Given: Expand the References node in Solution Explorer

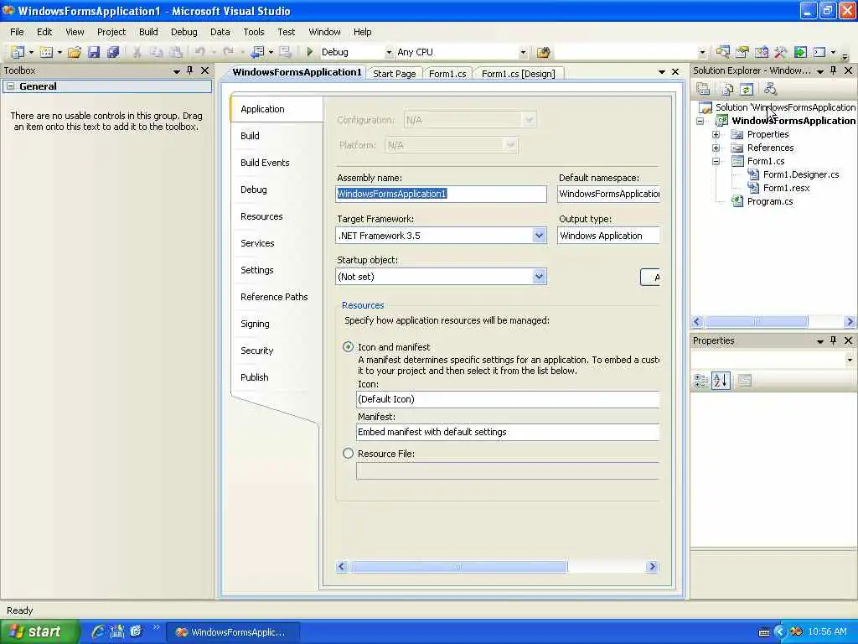Looking at the screenshot, I should (x=716, y=148).
